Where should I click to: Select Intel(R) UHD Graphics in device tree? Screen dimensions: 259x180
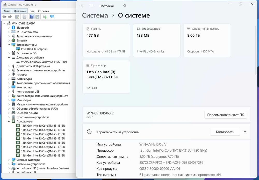point(34,49)
